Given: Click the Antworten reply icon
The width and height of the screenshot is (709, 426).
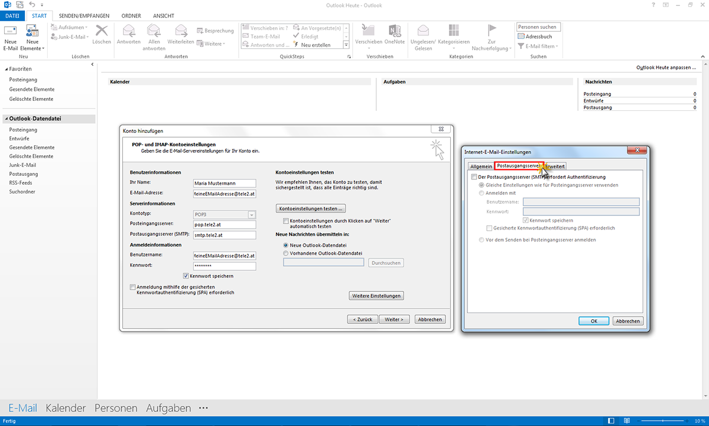Looking at the screenshot, I should [129, 31].
